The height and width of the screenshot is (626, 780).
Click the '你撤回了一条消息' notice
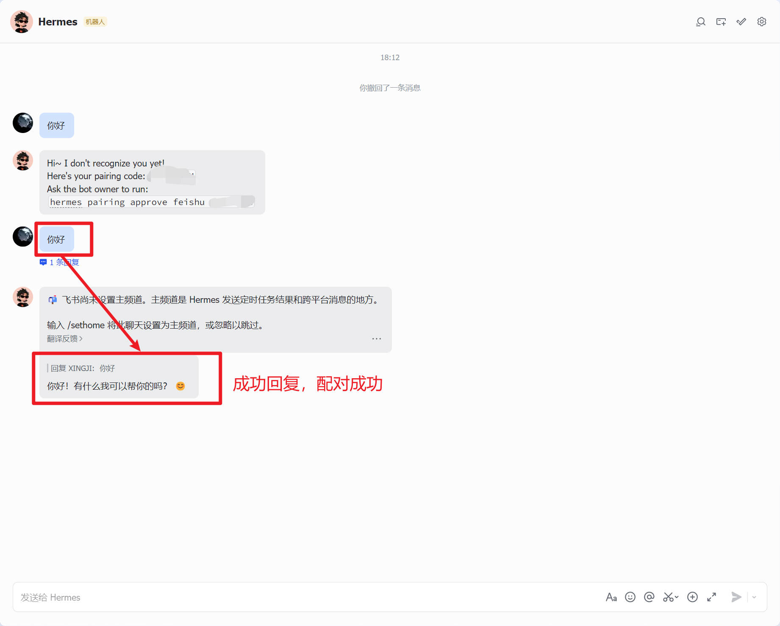(390, 88)
